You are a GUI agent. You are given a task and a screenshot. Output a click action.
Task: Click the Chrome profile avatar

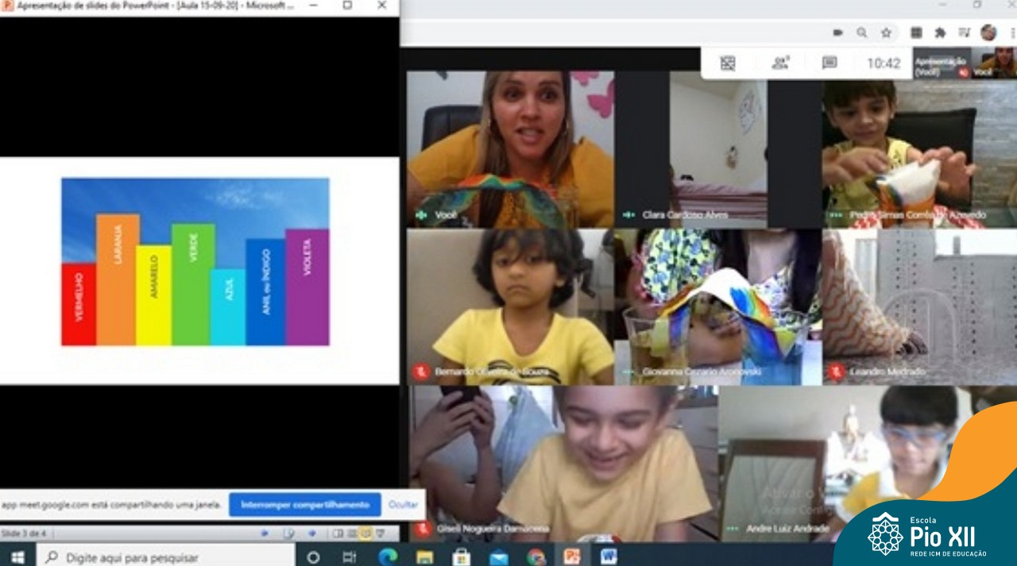pyautogui.click(x=988, y=33)
